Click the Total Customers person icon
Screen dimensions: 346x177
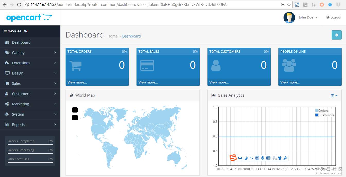pyautogui.click(x=216, y=65)
